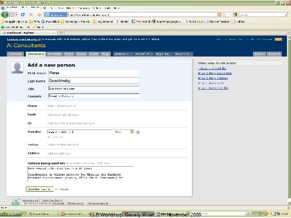Go to the Home page icon
Viewport: 291px width, 218px height.
39,15
